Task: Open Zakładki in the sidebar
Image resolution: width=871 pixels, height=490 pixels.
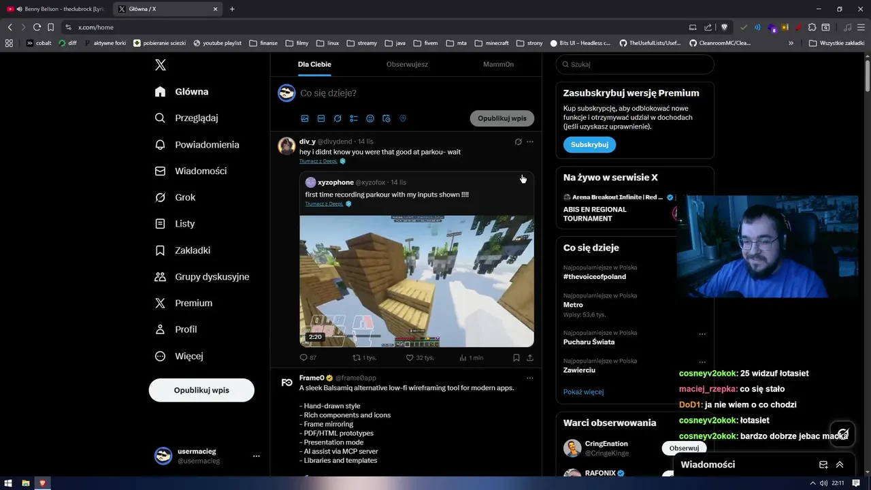Action: pyautogui.click(x=183, y=250)
